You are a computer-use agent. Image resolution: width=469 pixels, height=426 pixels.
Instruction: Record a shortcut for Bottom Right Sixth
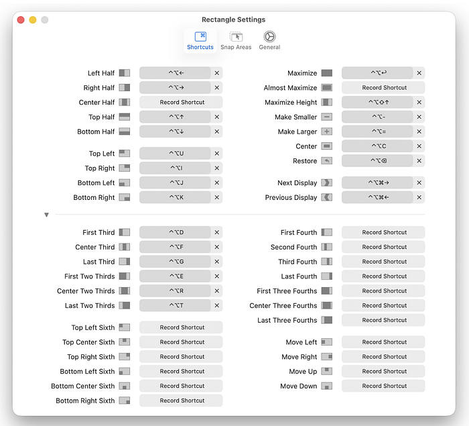pyautogui.click(x=181, y=401)
